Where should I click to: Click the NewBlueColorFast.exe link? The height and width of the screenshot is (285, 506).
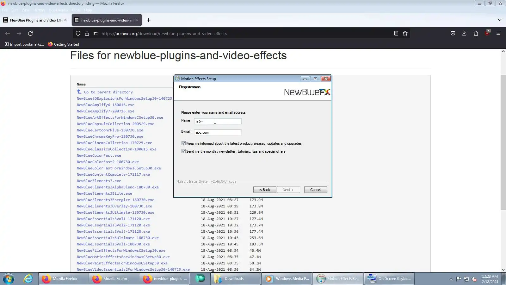pos(99,155)
